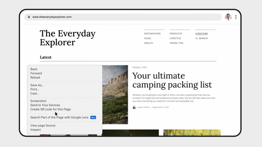Click the article date September 3, 2021

[160, 107]
